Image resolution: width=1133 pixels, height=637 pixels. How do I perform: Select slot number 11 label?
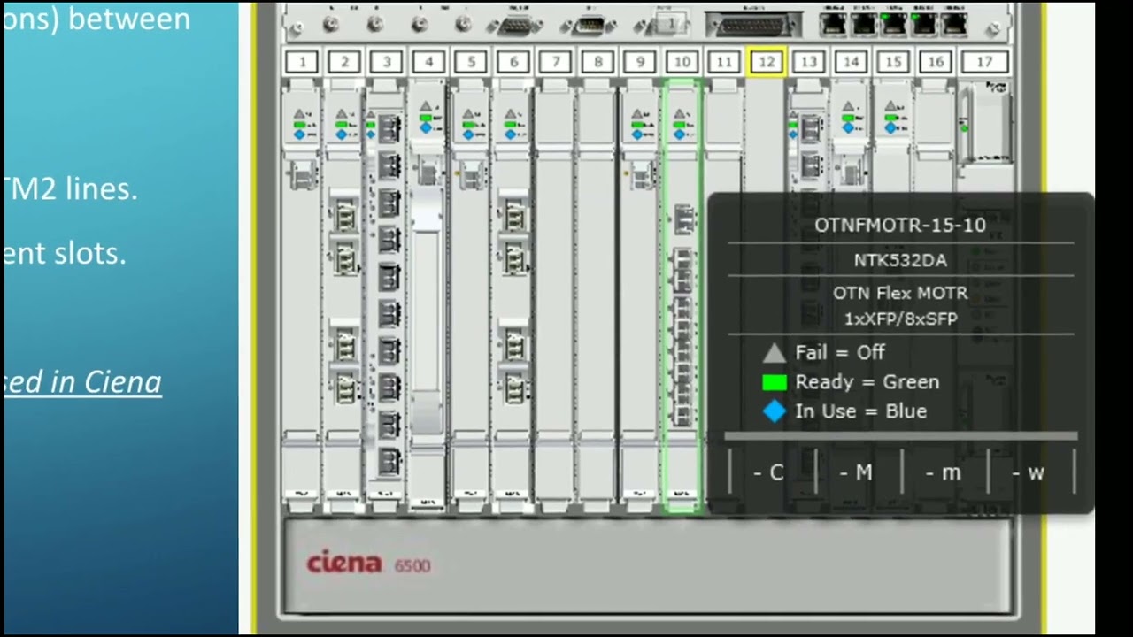click(724, 62)
